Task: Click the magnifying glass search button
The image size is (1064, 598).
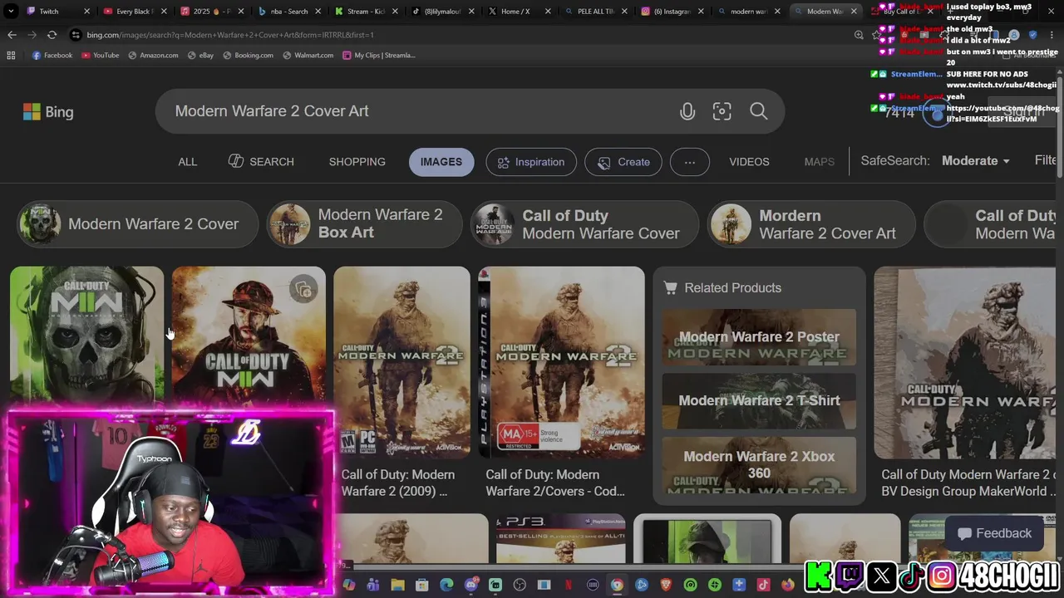Action: (x=758, y=111)
